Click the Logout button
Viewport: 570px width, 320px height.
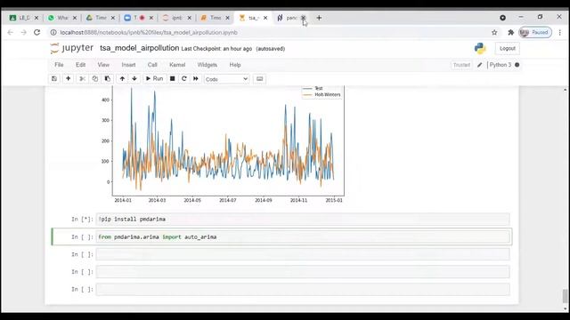tap(507, 48)
